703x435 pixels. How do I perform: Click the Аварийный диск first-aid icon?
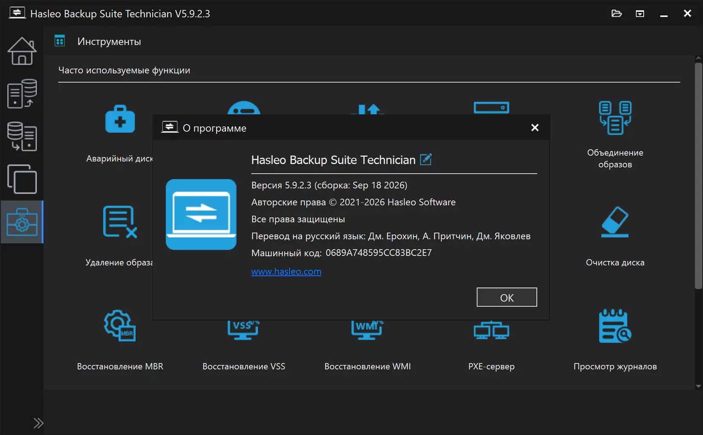(120, 119)
